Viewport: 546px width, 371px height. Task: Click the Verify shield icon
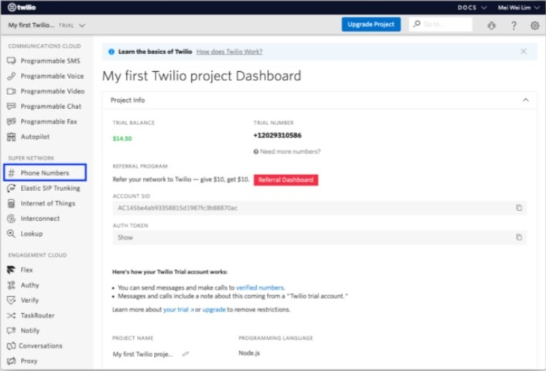(12, 300)
